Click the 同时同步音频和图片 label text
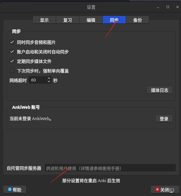This screenshot has width=181, height=196. 36,42
